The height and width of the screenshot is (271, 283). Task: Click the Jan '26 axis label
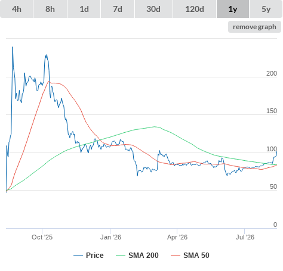110,237
